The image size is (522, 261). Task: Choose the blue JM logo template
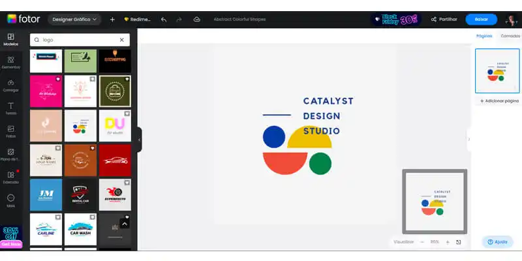(46, 194)
